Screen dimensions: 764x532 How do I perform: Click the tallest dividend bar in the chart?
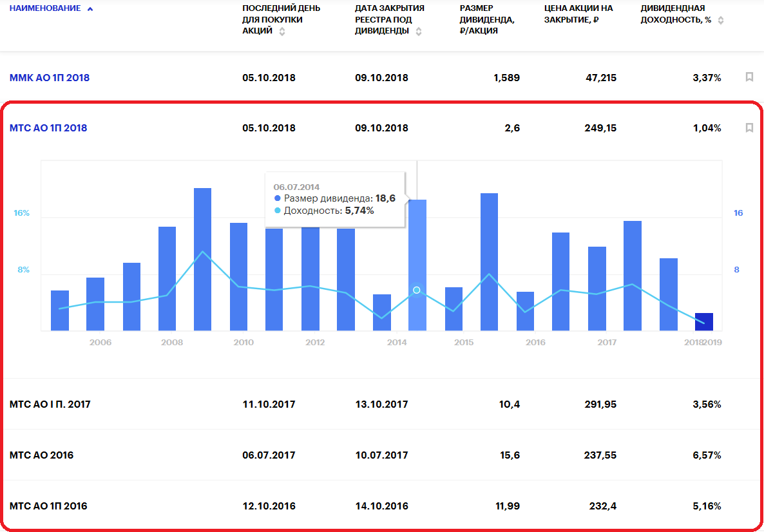202,259
